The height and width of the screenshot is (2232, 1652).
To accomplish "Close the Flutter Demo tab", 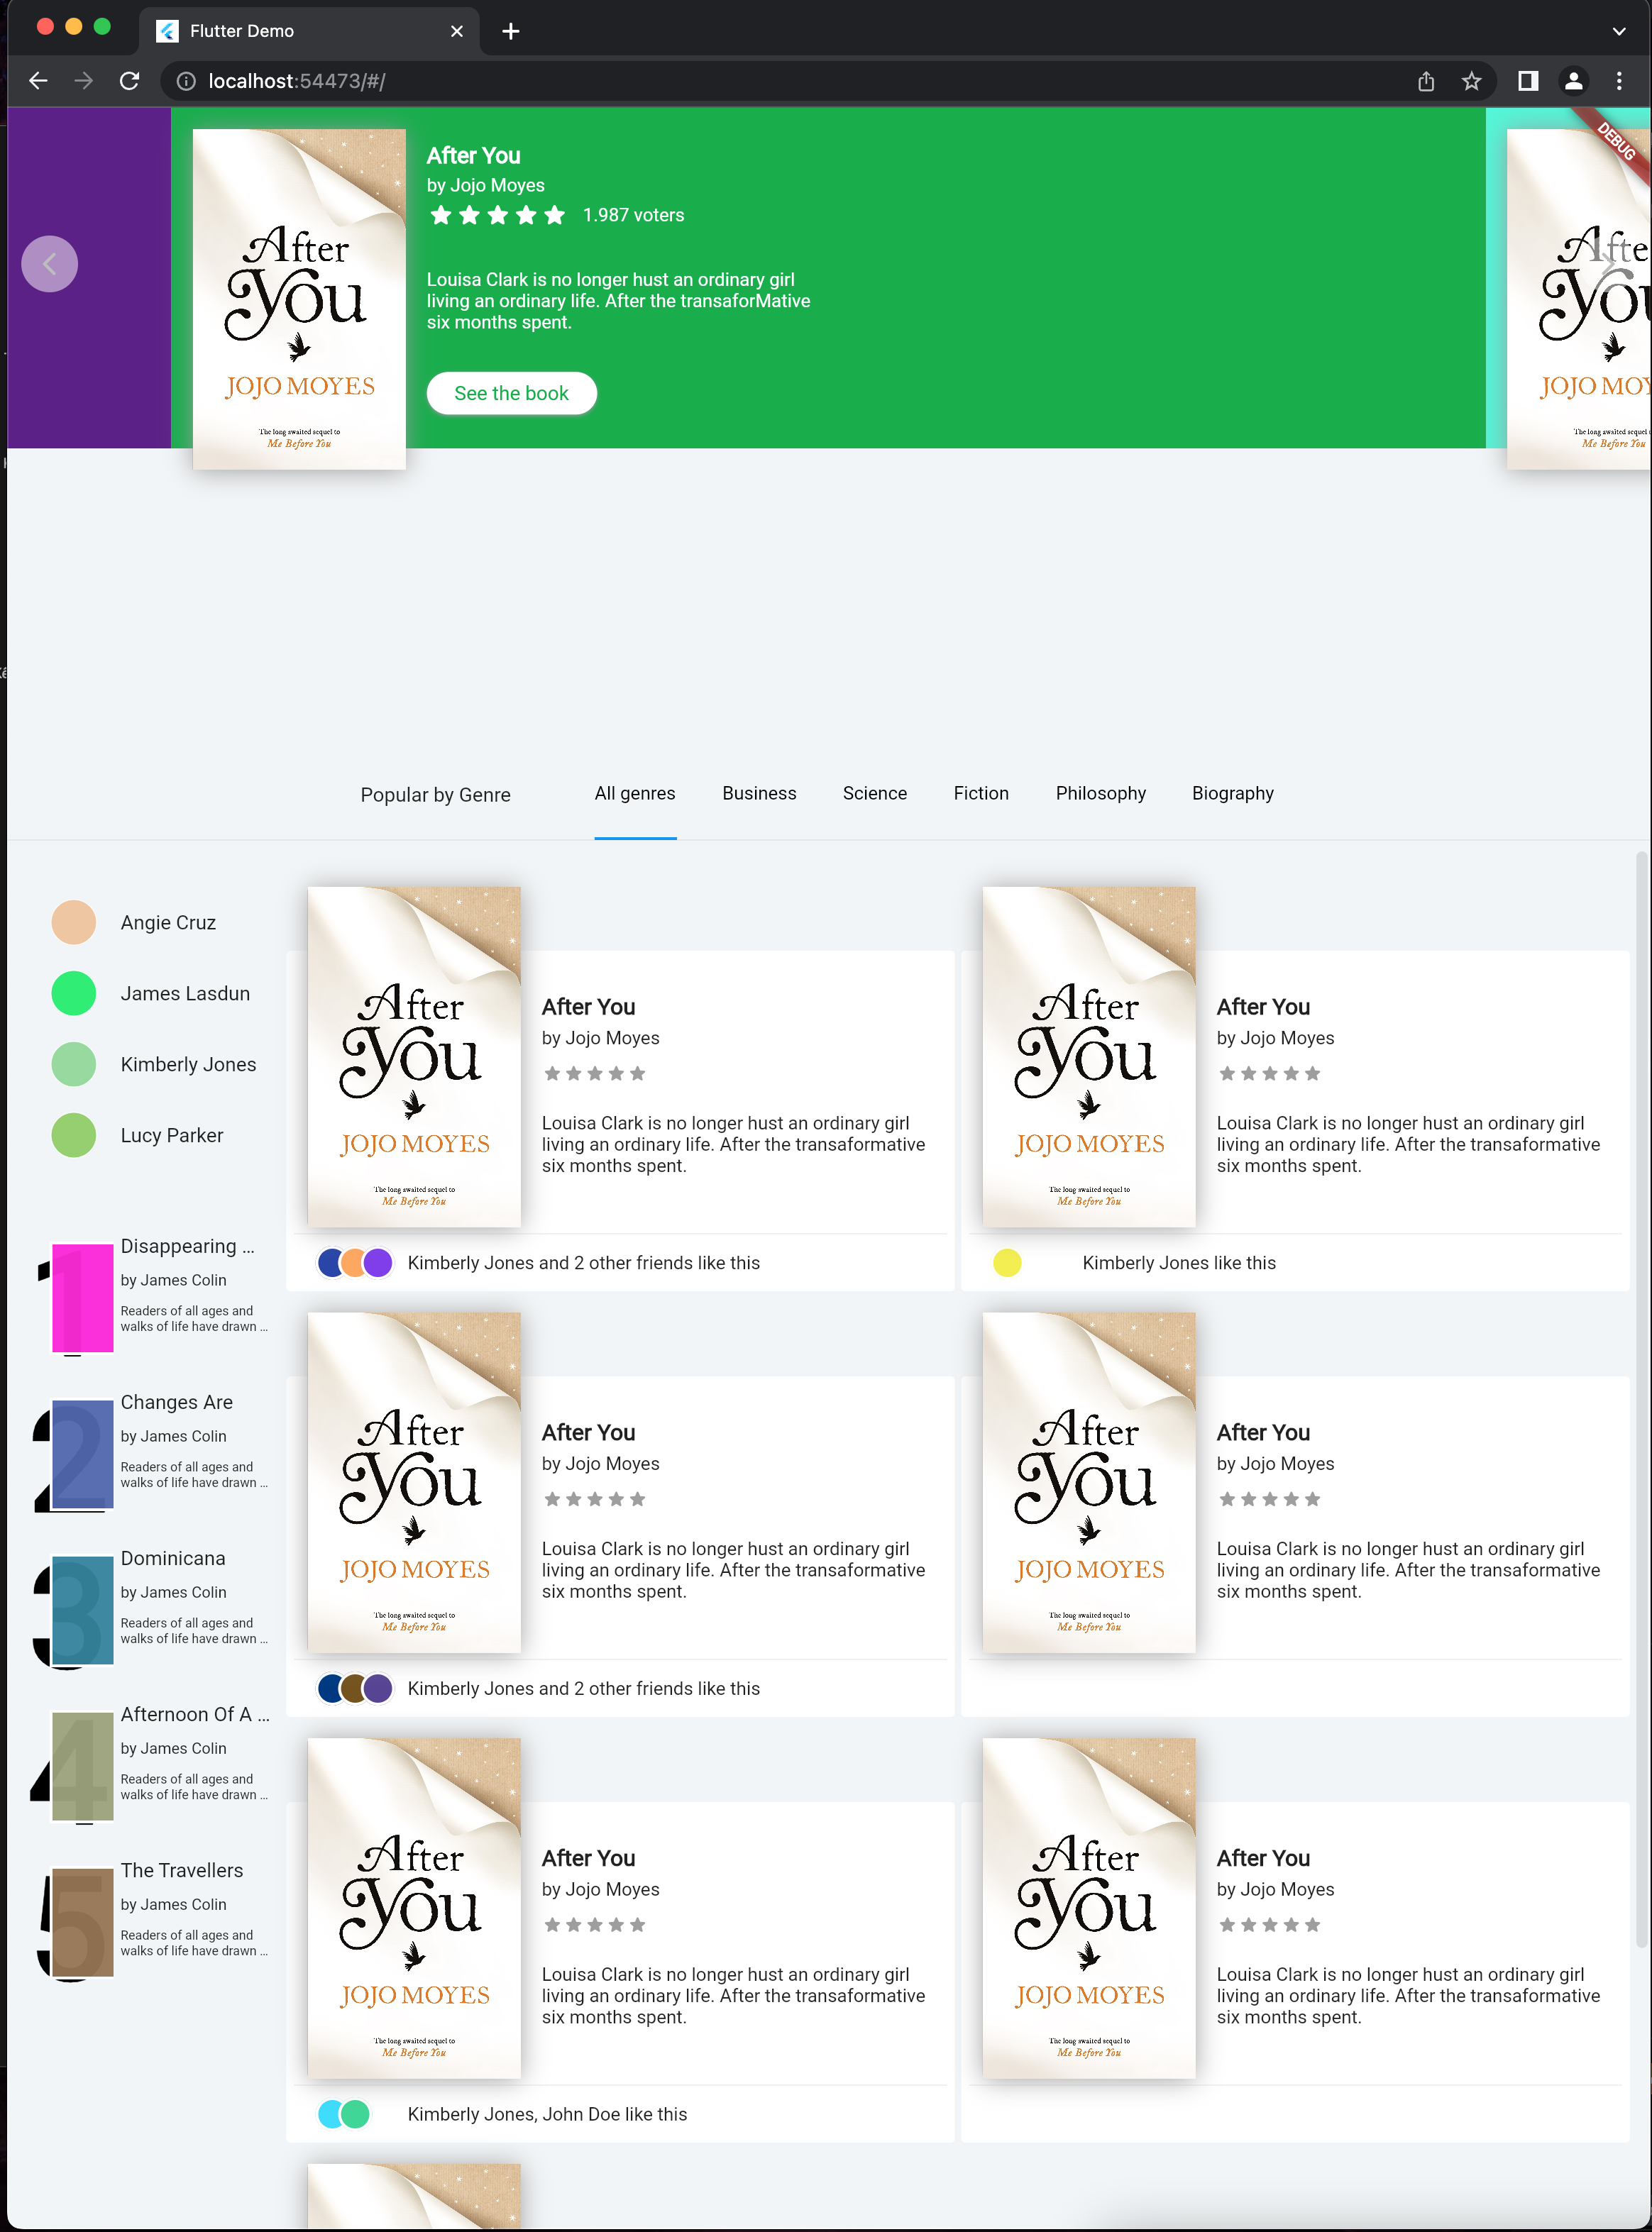I will (x=457, y=31).
